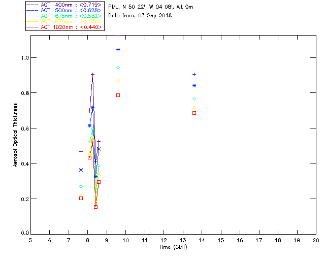Click the AOT 675nm legend text
The height and width of the screenshot is (260, 325).
coord(71,16)
